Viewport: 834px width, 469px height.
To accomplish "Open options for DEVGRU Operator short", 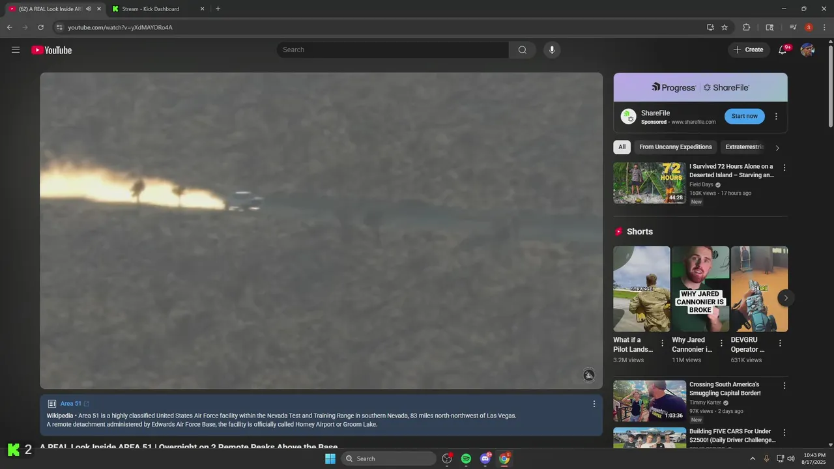I will 780,343.
